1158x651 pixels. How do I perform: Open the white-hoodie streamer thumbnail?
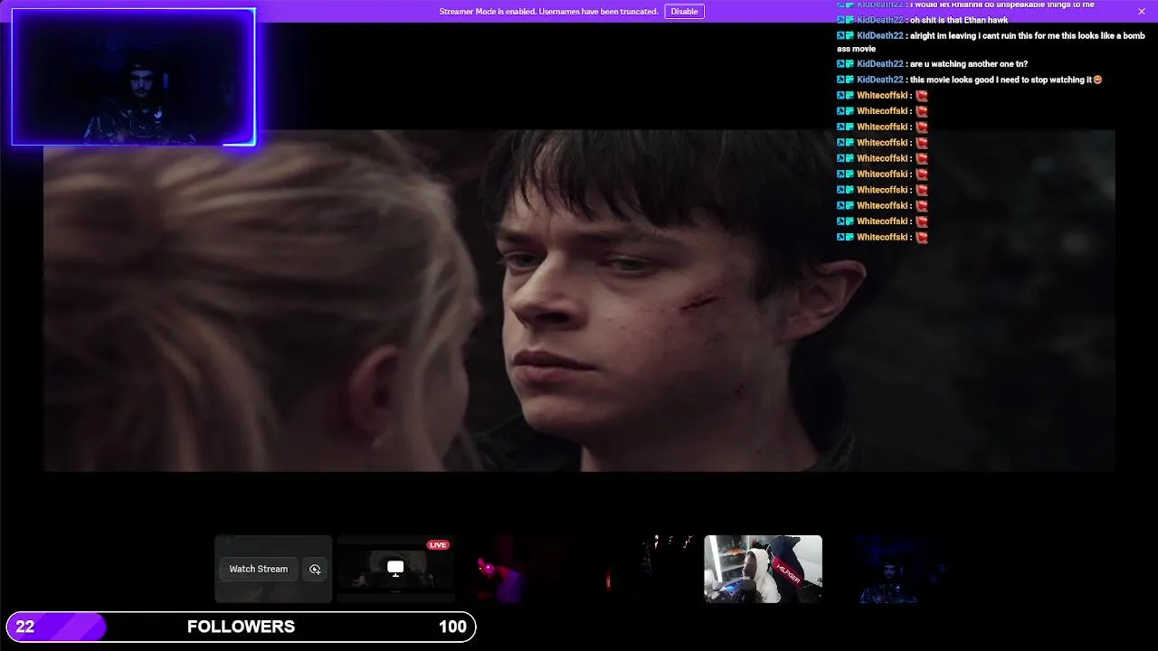(763, 569)
